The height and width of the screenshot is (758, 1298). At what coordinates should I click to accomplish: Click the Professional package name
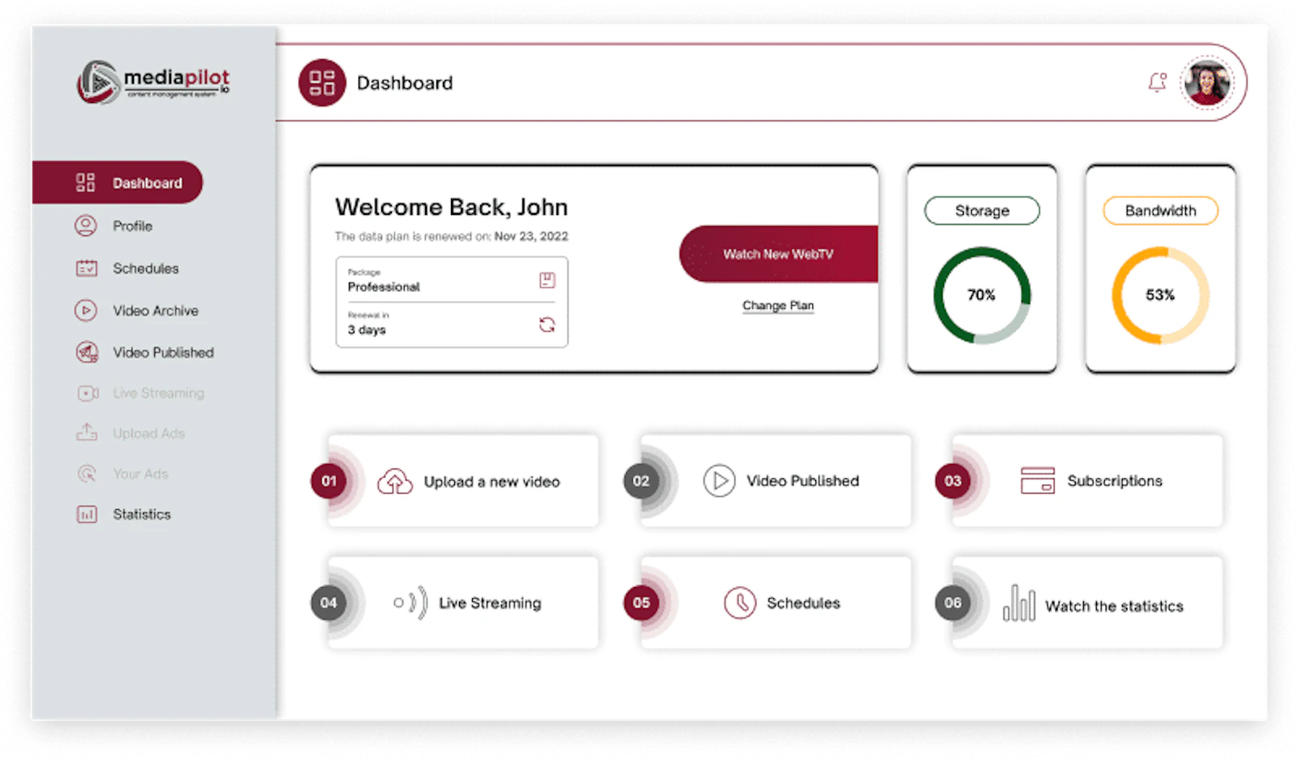384,287
